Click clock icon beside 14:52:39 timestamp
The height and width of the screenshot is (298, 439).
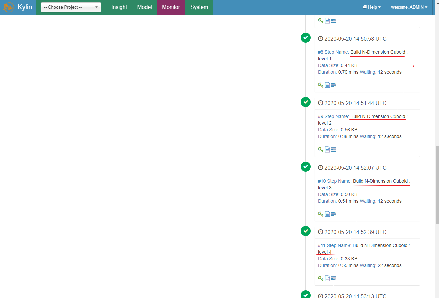click(320, 232)
